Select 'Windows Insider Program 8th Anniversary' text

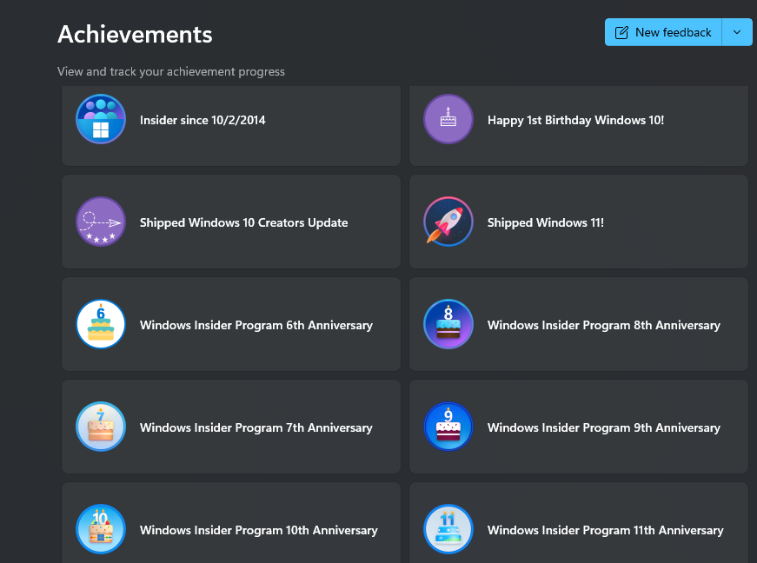pos(604,325)
